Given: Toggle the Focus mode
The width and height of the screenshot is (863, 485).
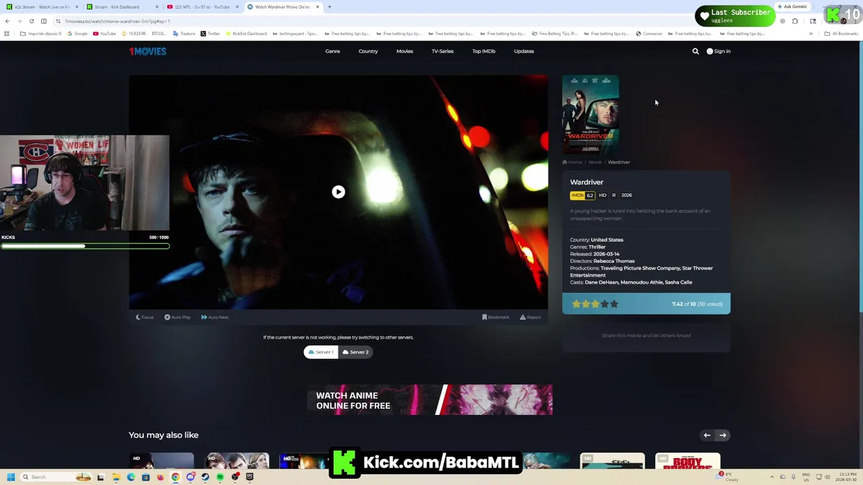Looking at the screenshot, I should tap(145, 317).
